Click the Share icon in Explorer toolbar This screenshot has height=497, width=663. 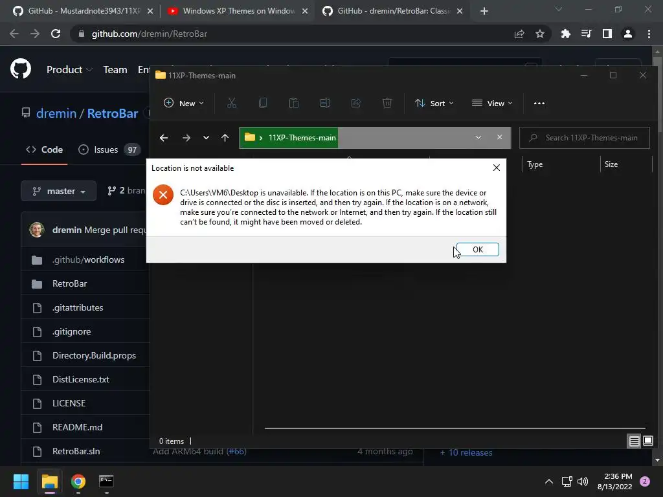point(356,103)
